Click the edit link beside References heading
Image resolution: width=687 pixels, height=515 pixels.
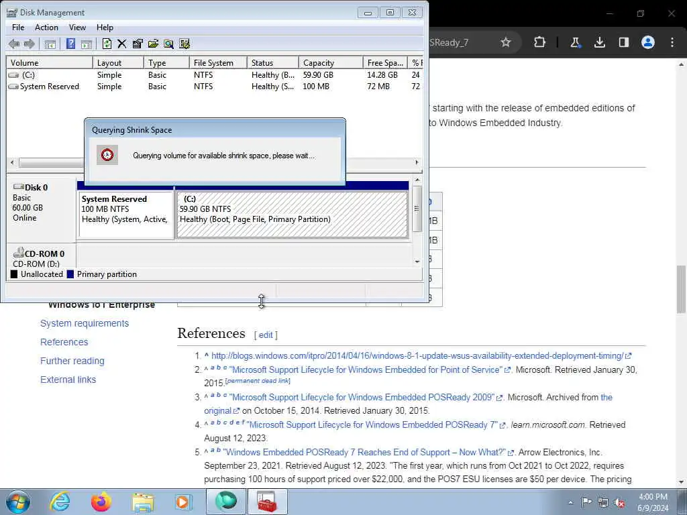[266, 335]
